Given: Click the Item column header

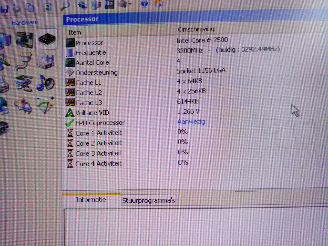Looking at the screenshot, I should (75, 33).
